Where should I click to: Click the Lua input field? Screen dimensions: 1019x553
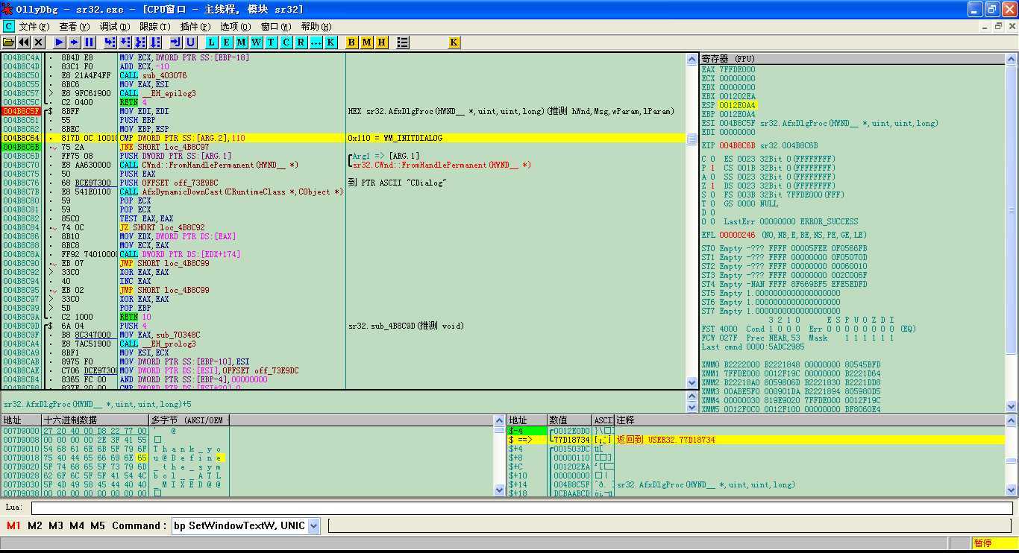[522, 508]
